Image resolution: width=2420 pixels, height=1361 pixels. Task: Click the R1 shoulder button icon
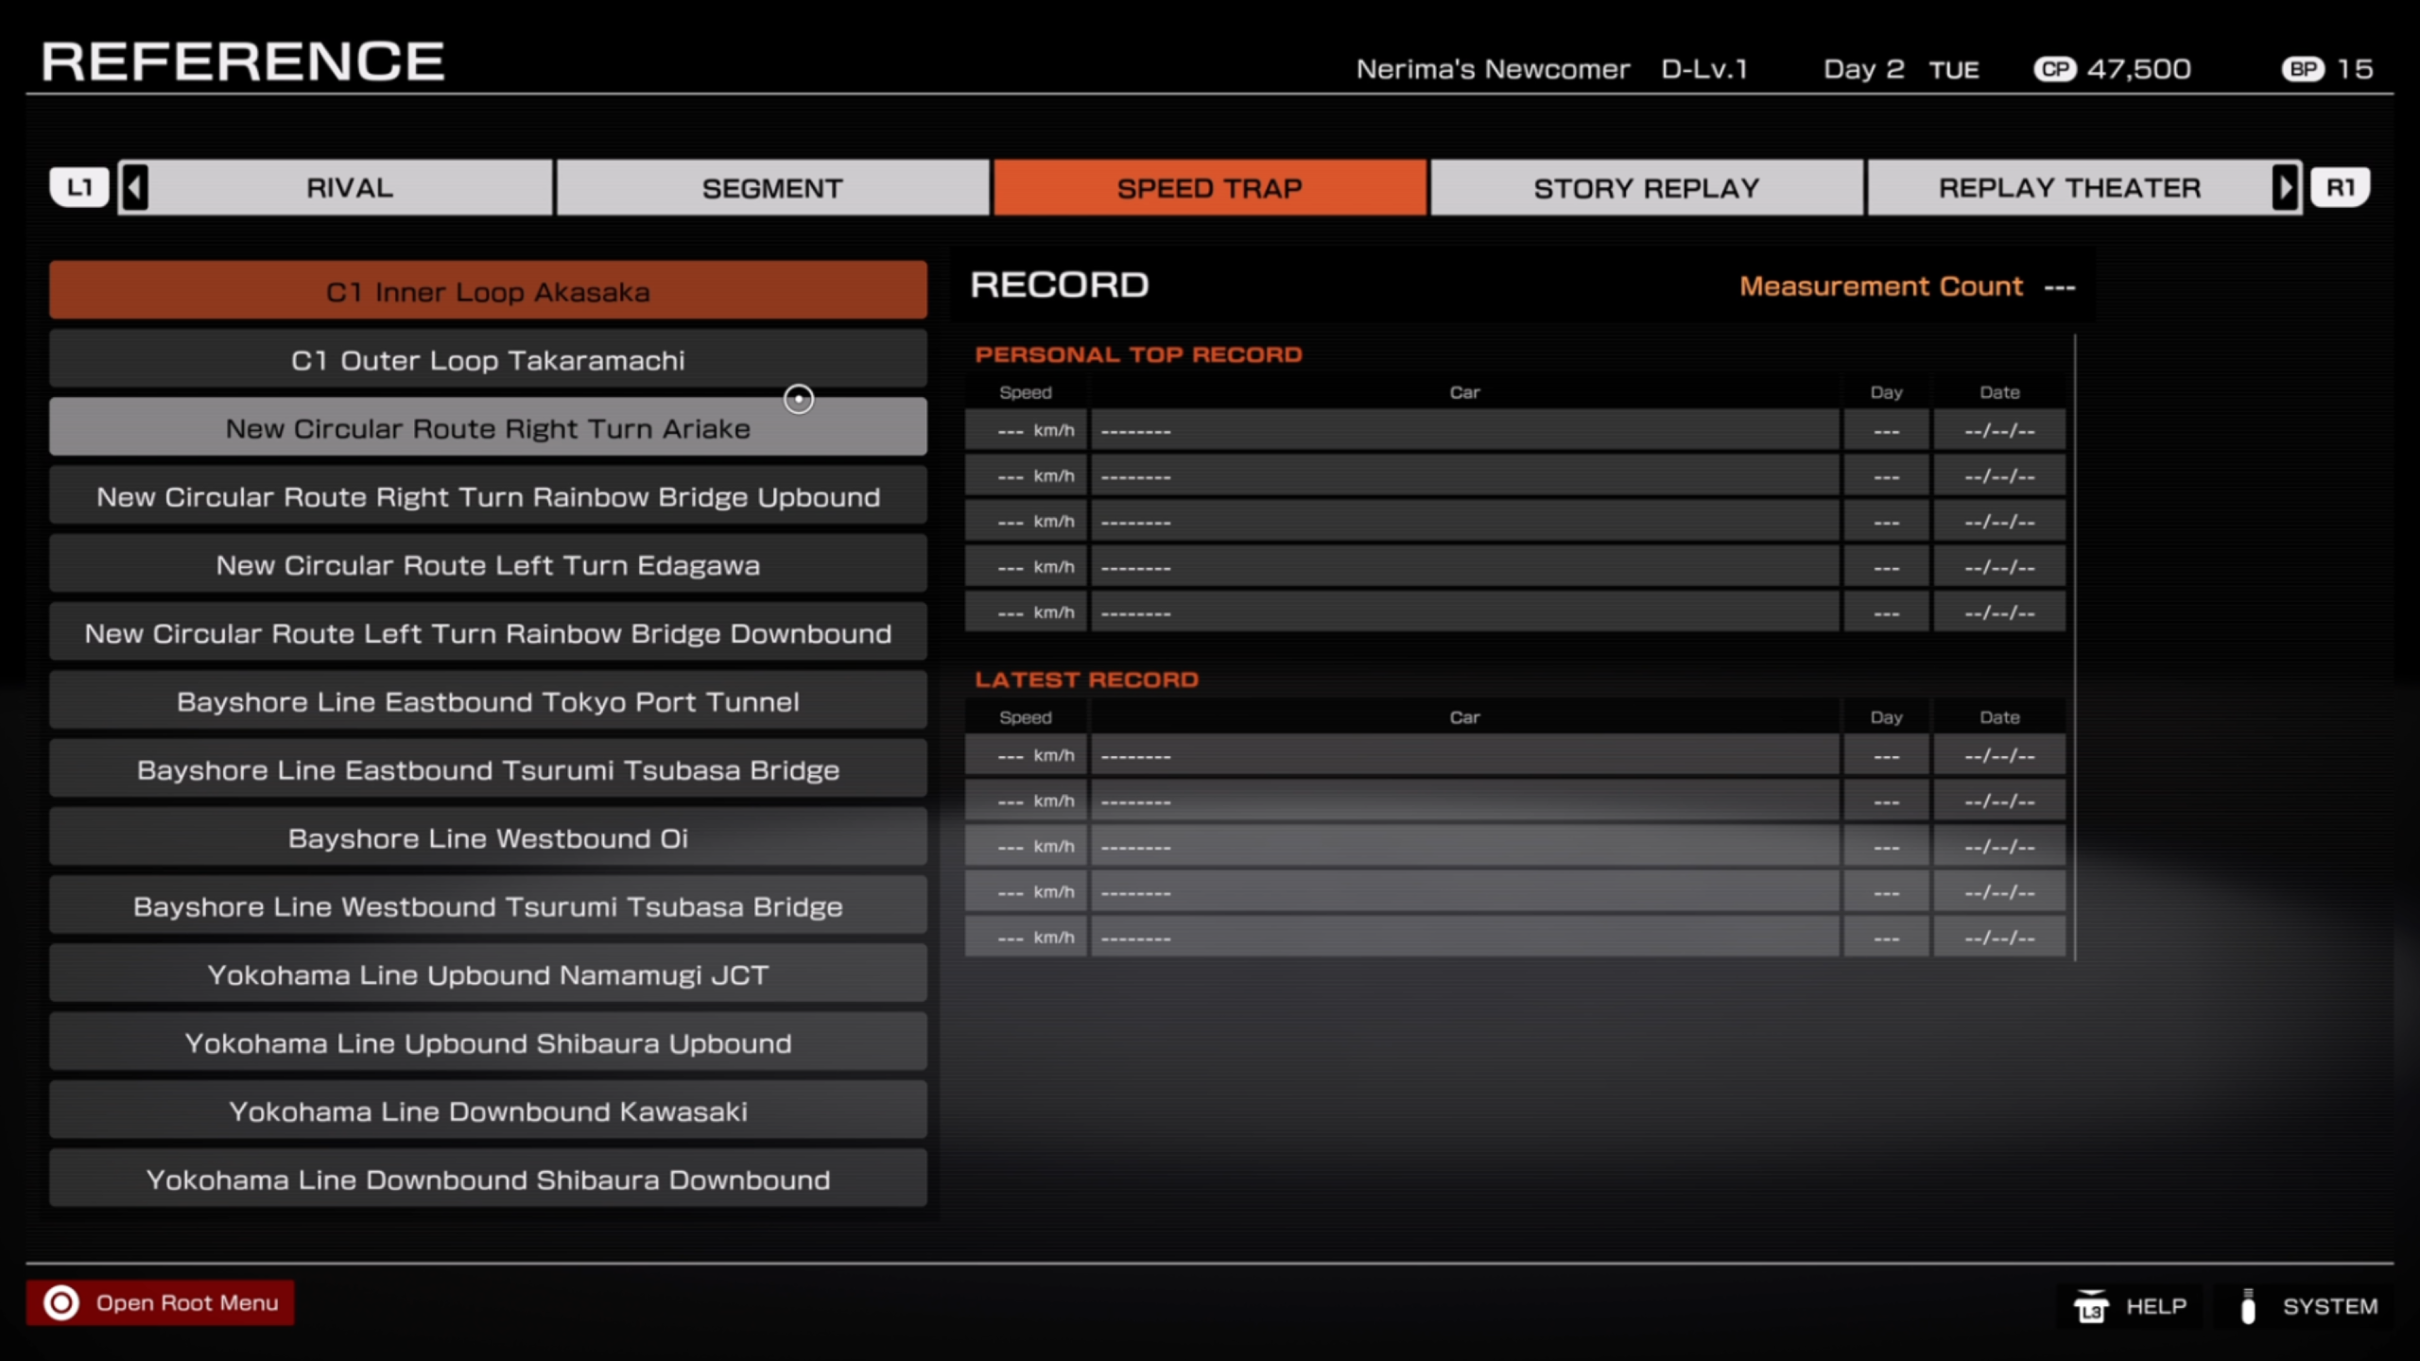point(2340,187)
